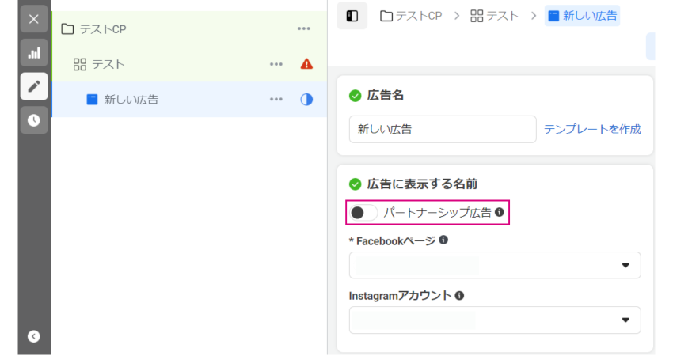Open the three-dot menu for テスト ad set

(276, 64)
